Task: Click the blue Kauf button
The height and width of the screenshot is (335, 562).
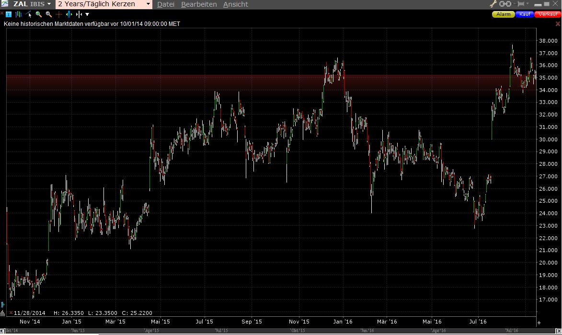Action: point(524,14)
